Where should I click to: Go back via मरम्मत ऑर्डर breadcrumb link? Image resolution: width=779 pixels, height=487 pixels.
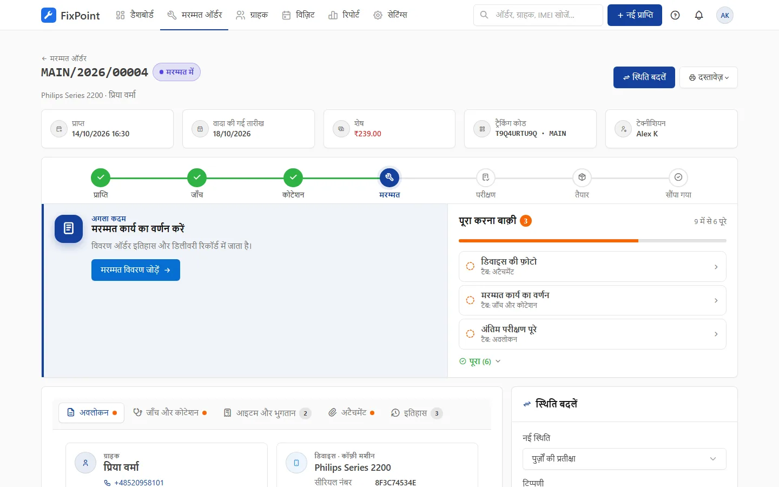tap(64, 58)
